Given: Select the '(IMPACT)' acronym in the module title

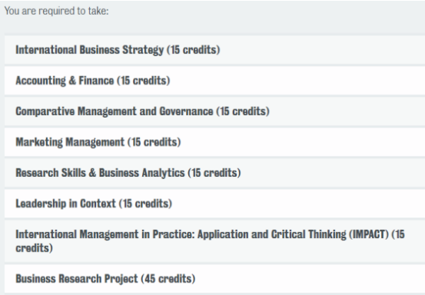Looking at the screenshot, I should tap(369, 234).
